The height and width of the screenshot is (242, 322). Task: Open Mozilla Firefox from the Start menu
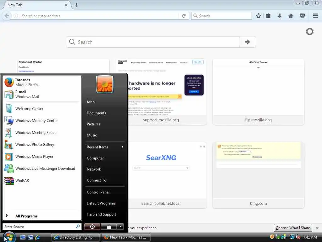[x=42, y=82]
